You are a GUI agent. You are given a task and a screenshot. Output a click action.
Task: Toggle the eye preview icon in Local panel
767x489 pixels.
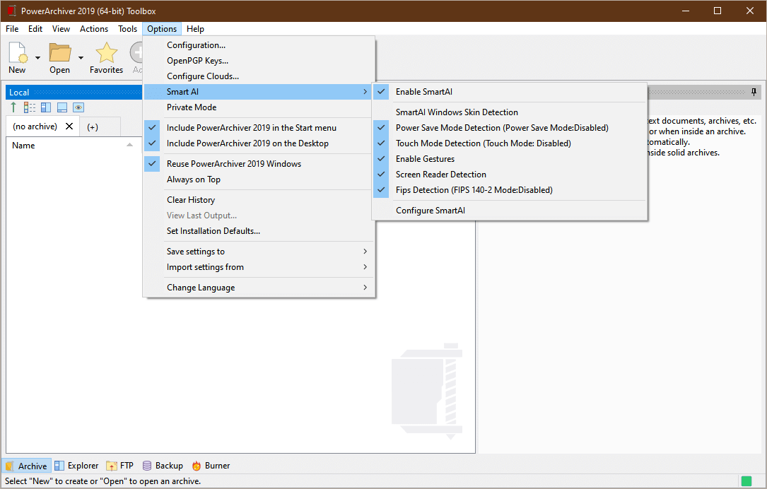[x=78, y=107]
